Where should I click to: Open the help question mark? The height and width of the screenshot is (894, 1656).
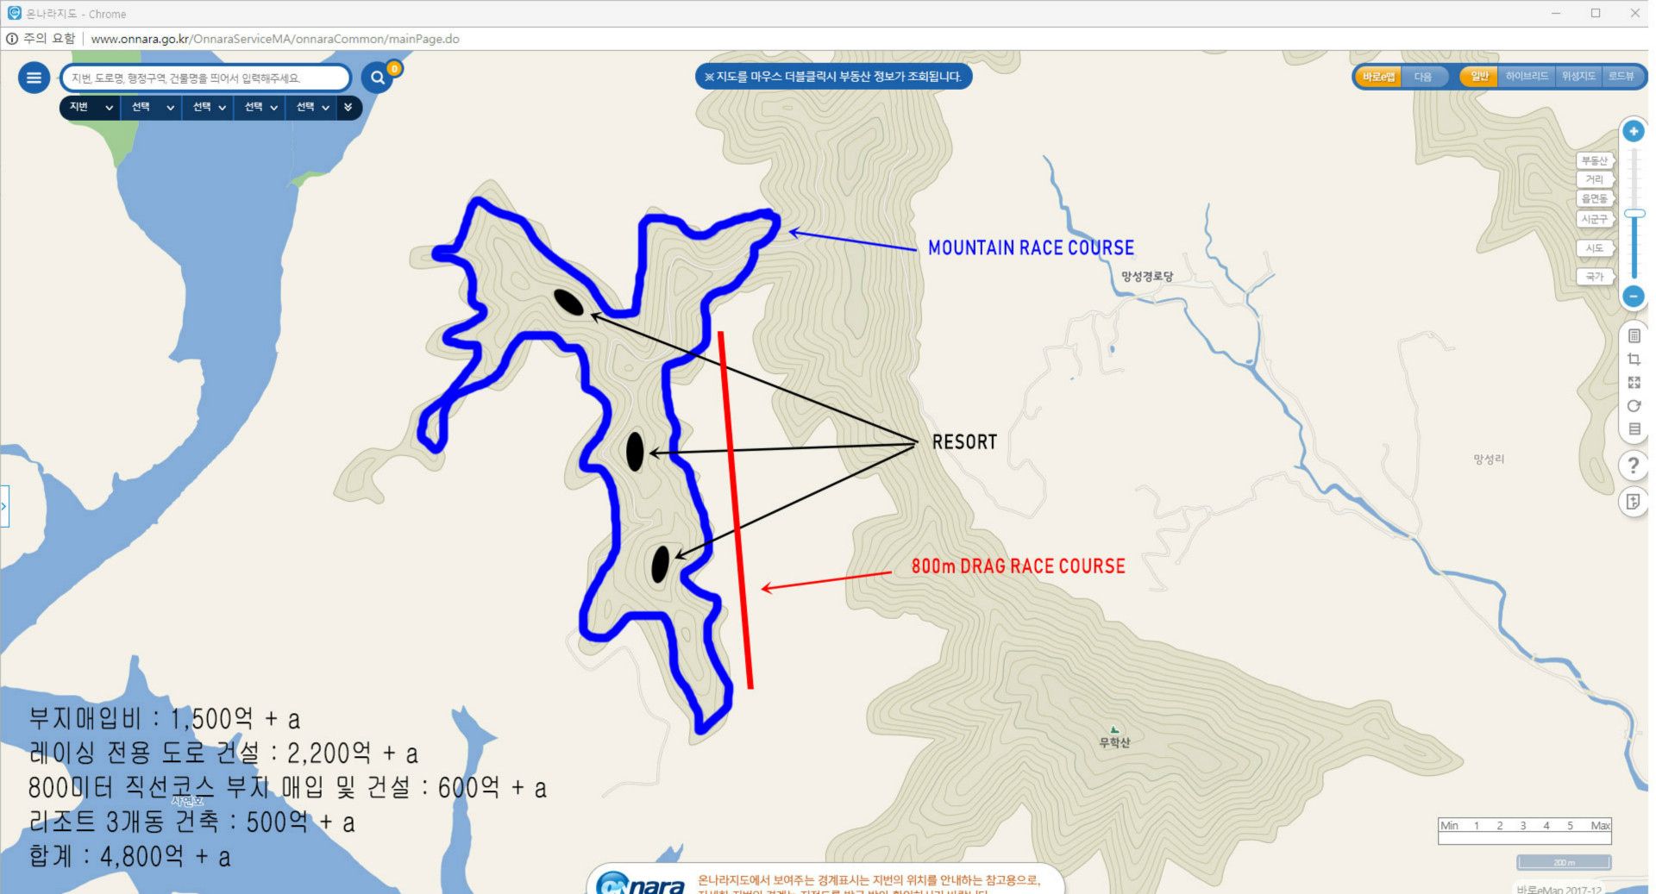coord(1633,466)
